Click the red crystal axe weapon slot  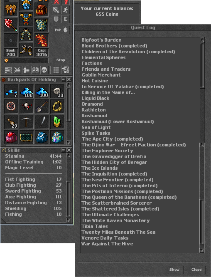pos(11,25)
